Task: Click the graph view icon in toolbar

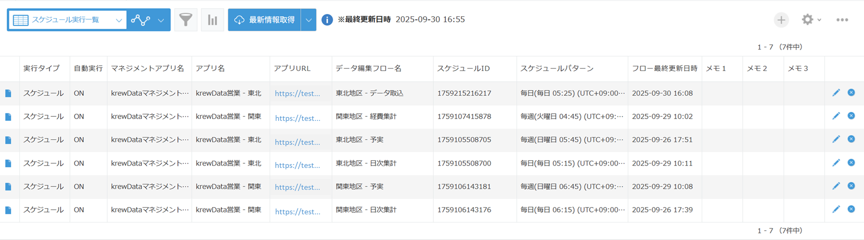Action: tap(140, 20)
